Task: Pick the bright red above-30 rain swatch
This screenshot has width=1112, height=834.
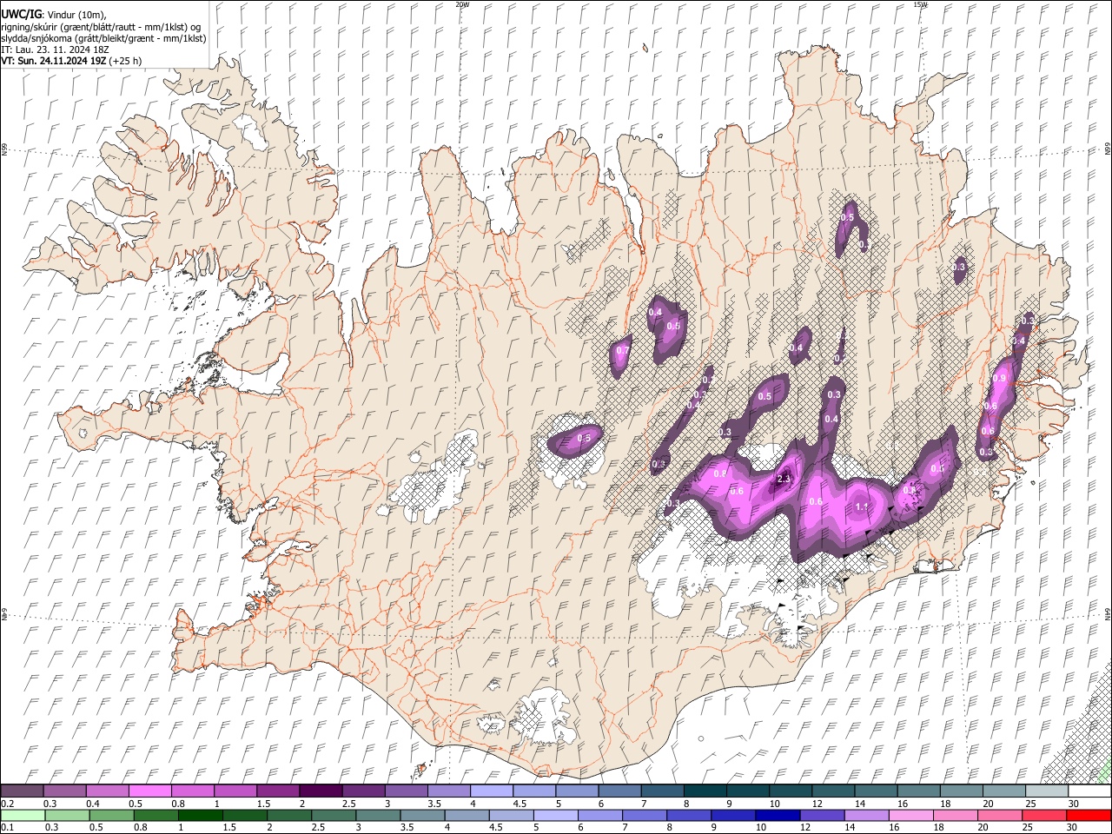Action: point(1089,815)
